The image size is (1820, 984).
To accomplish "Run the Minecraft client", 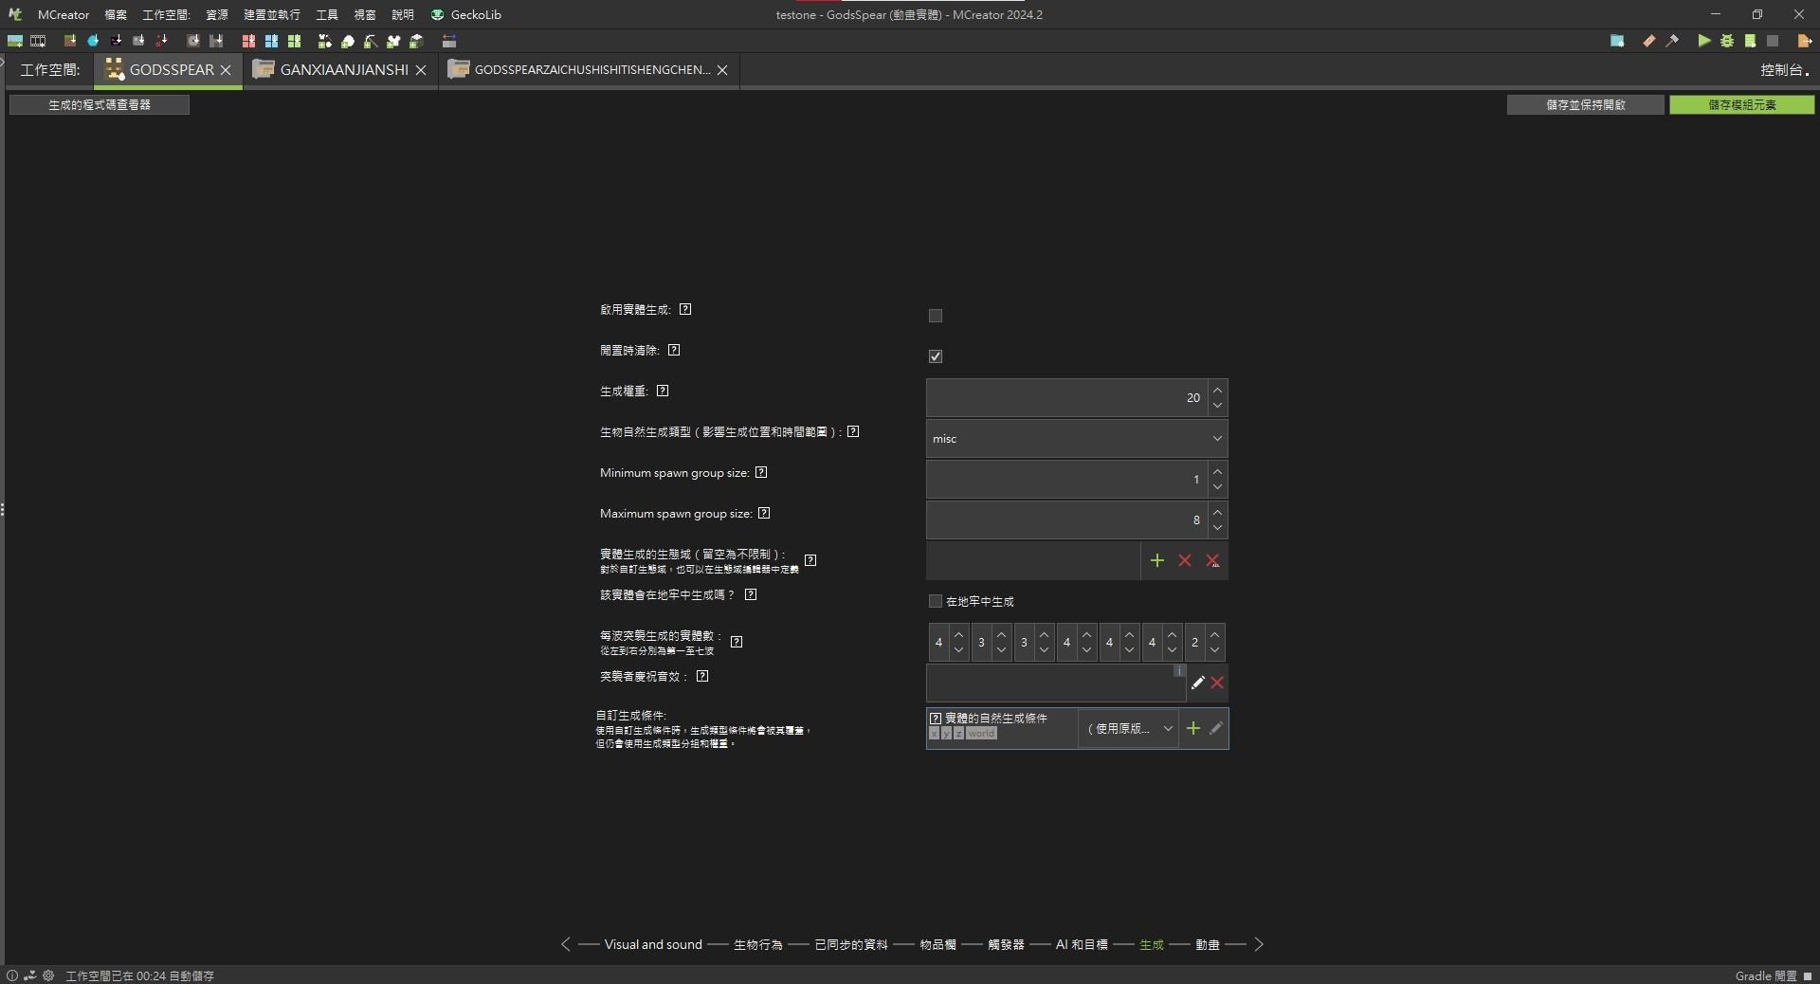I will tap(1704, 41).
